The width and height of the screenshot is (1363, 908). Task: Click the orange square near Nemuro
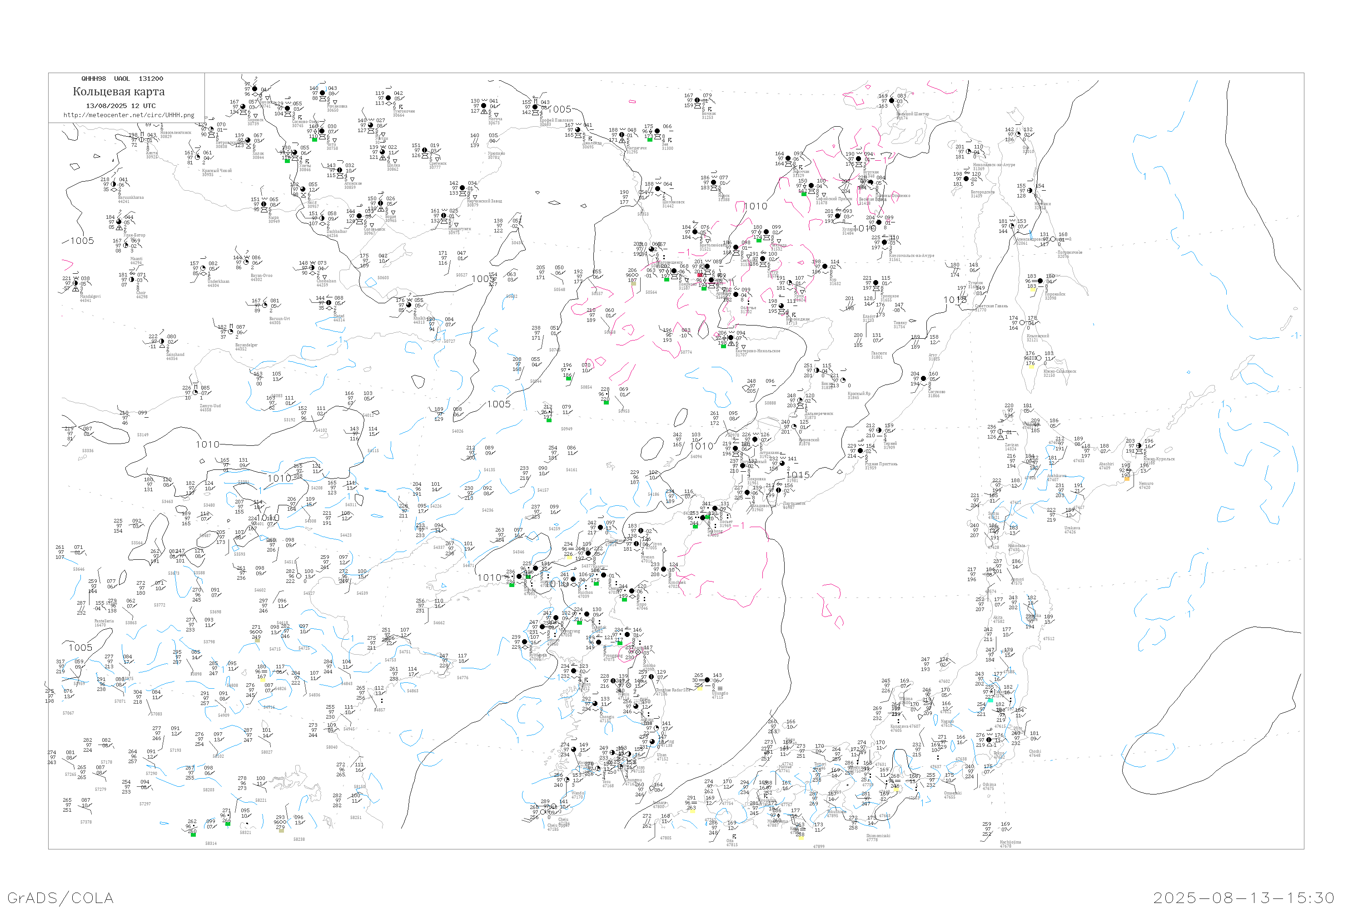[1127, 479]
